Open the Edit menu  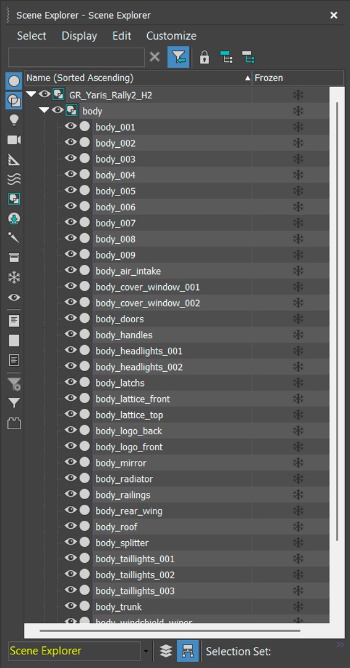122,36
